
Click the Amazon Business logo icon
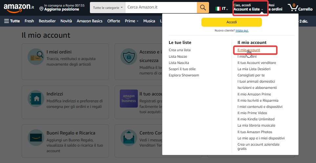tap(129, 98)
